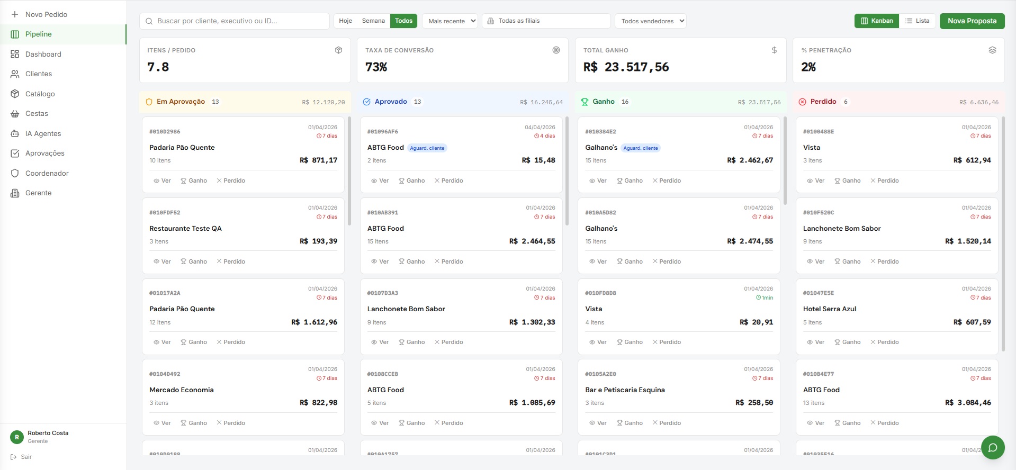Mark Lanchonete Bom Sabor R$ 1.520,14 as Ganho
The image size is (1016, 470).
pos(848,261)
